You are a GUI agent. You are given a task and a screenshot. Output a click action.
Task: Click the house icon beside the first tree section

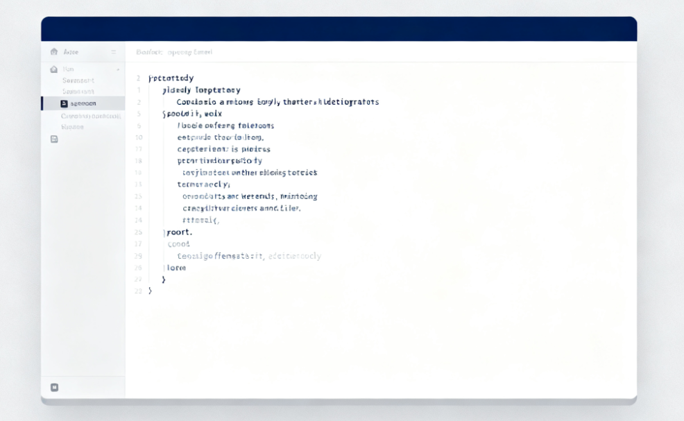54,69
